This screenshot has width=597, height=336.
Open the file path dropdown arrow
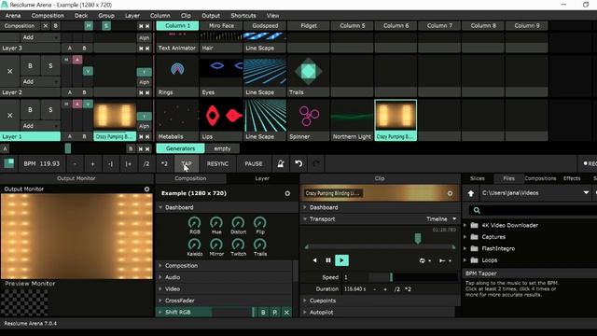586,193
